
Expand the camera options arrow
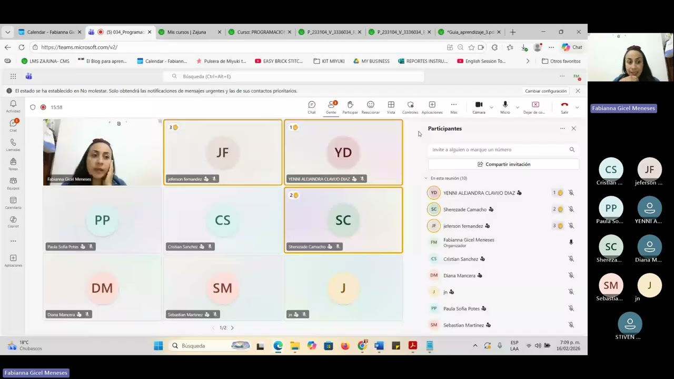click(491, 107)
